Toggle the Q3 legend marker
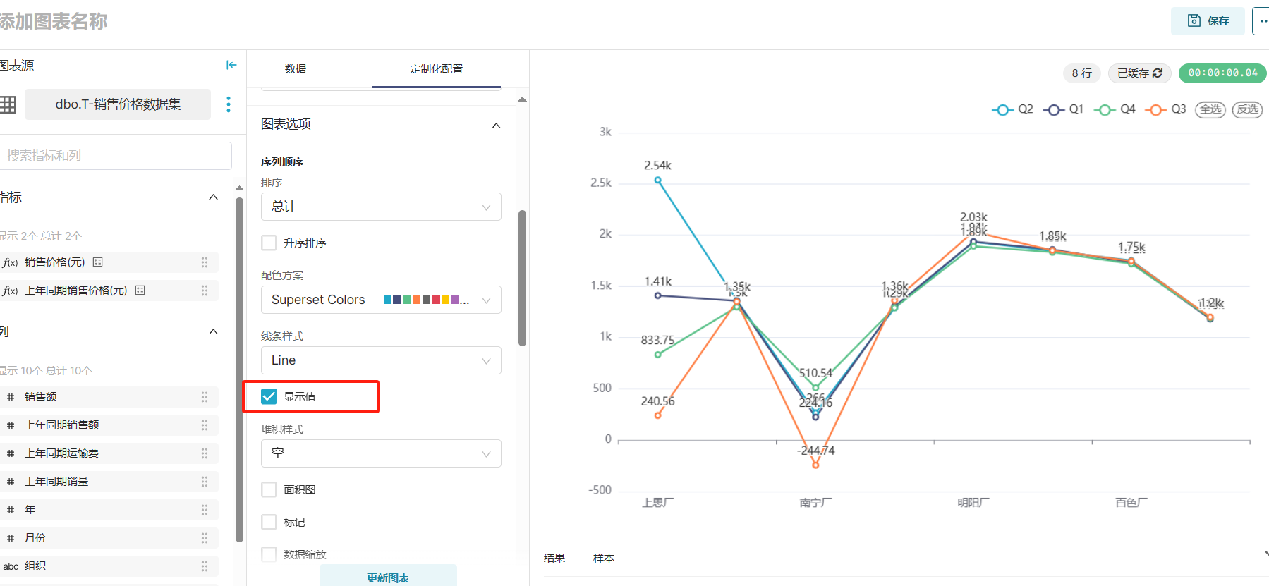 click(x=1155, y=110)
